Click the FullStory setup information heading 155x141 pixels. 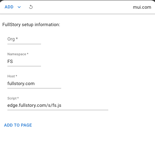31,24
